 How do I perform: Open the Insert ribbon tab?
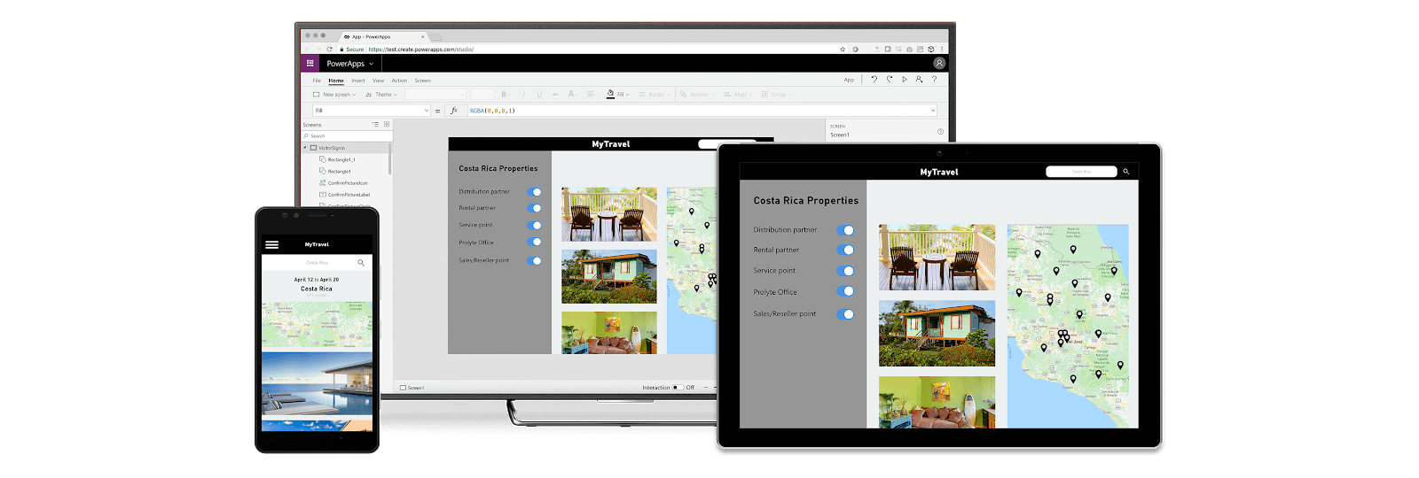pyautogui.click(x=358, y=81)
